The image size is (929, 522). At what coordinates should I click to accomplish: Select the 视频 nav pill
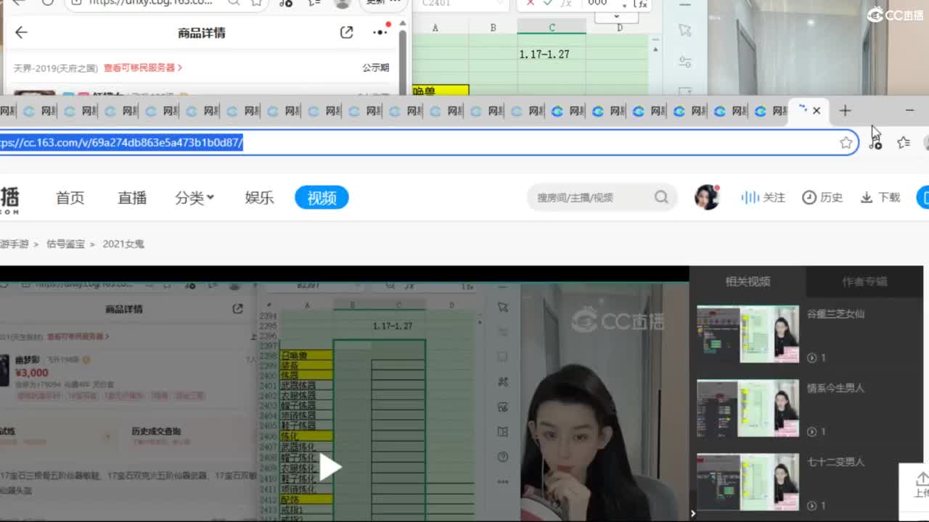(x=322, y=198)
